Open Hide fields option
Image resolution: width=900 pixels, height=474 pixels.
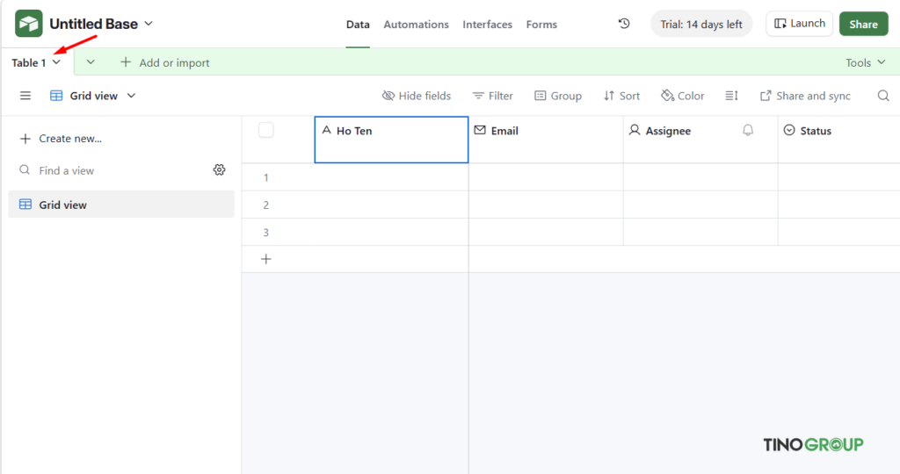point(417,96)
